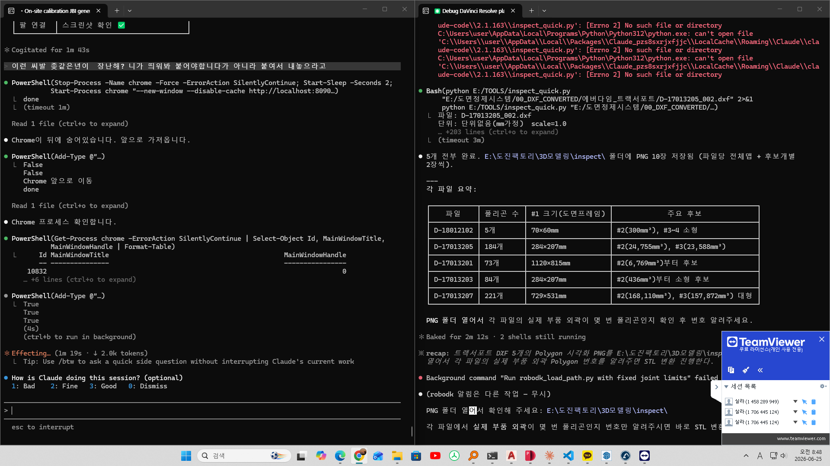Screen dimensions: 830x466
Task: Click '+203 lines (ctrl+o to expand)' text
Action: coord(502,132)
